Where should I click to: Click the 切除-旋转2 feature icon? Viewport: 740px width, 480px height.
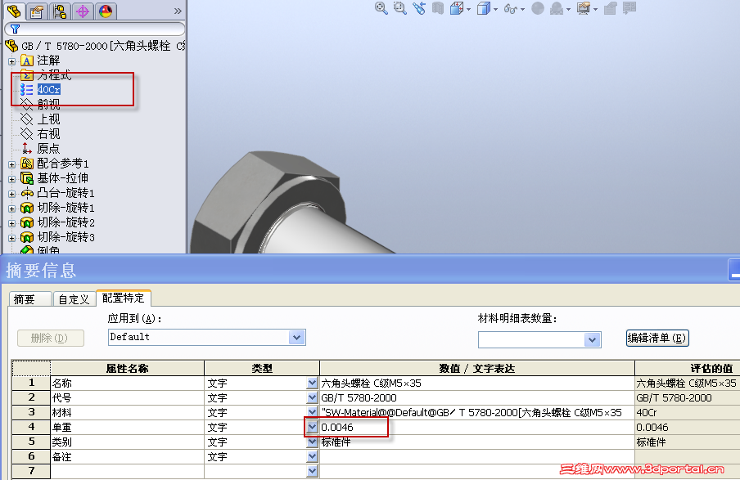[x=27, y=222]
